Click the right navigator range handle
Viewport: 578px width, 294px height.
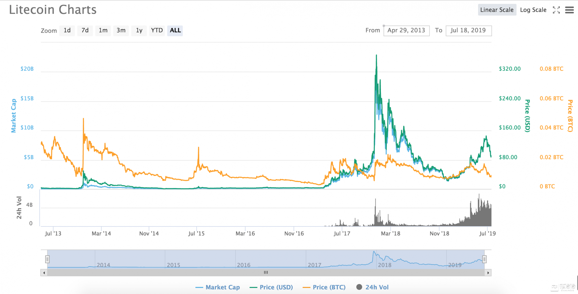[484, 259]
